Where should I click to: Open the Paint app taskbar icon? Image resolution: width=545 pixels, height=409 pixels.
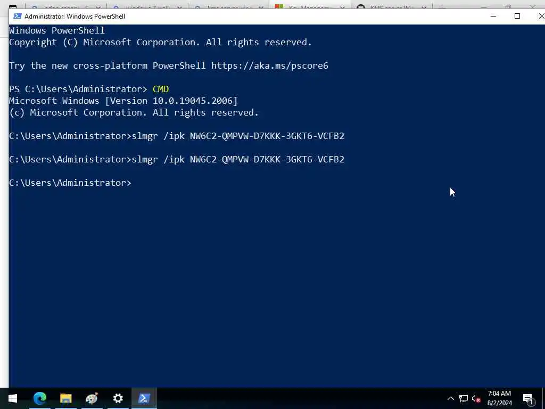(x=92, y=398)
